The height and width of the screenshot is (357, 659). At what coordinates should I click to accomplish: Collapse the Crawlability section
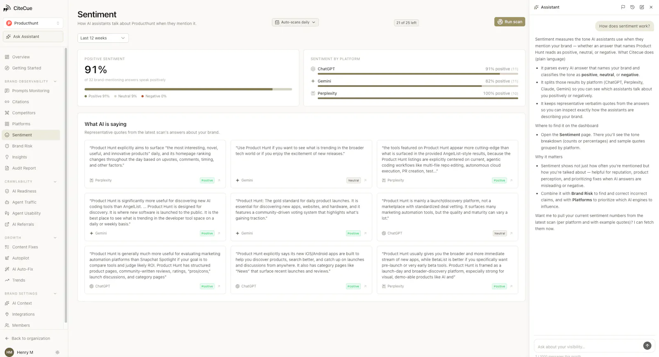(x=55, y=182)
